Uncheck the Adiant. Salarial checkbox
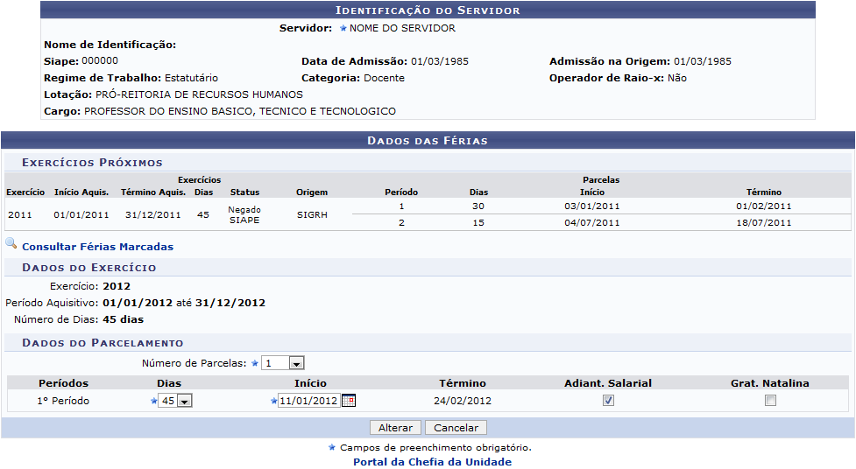Viewport: 856px width, 469px height. (608, 401)
